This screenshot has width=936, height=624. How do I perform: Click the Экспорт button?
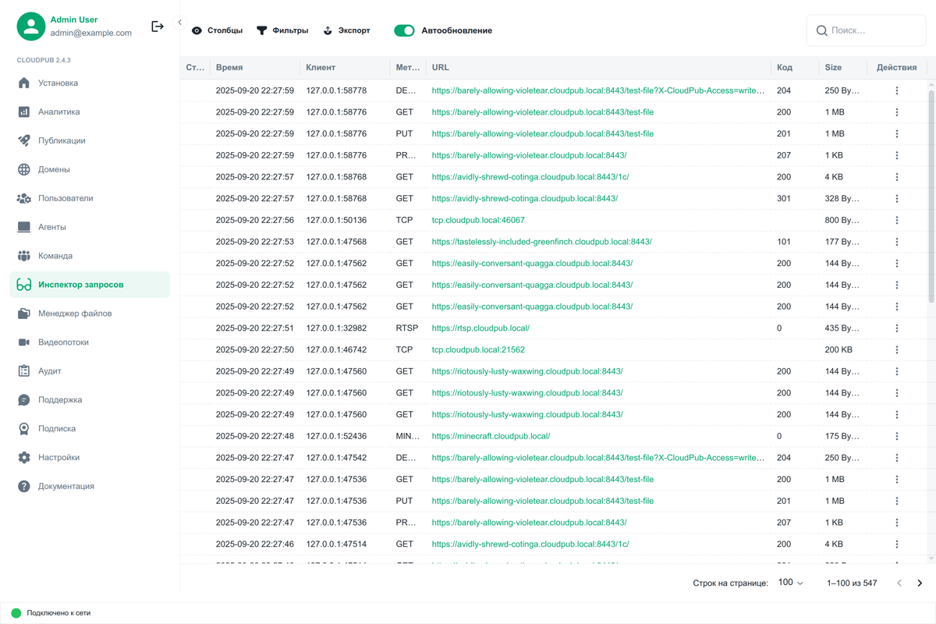346,30
